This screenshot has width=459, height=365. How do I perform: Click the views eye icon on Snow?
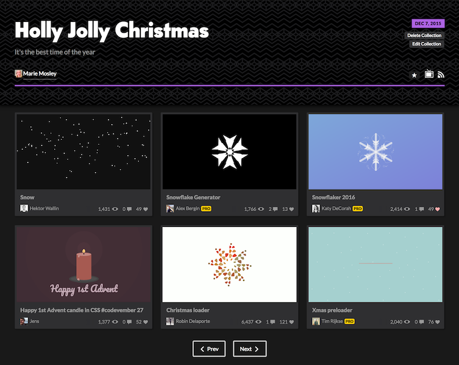coord(115,209)
